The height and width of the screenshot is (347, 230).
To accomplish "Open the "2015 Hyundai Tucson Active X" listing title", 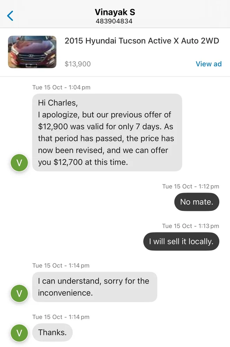I will point(142,41).
